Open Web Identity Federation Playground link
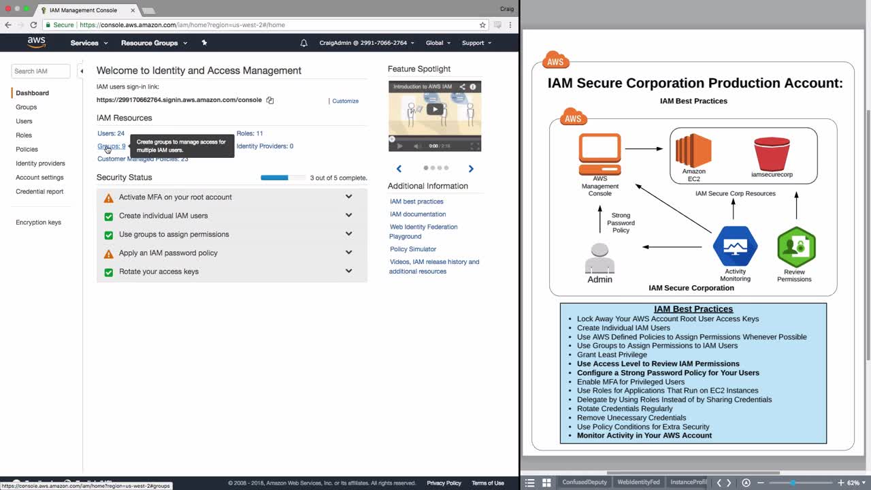The image size is (871, 490). click(423, 231)
